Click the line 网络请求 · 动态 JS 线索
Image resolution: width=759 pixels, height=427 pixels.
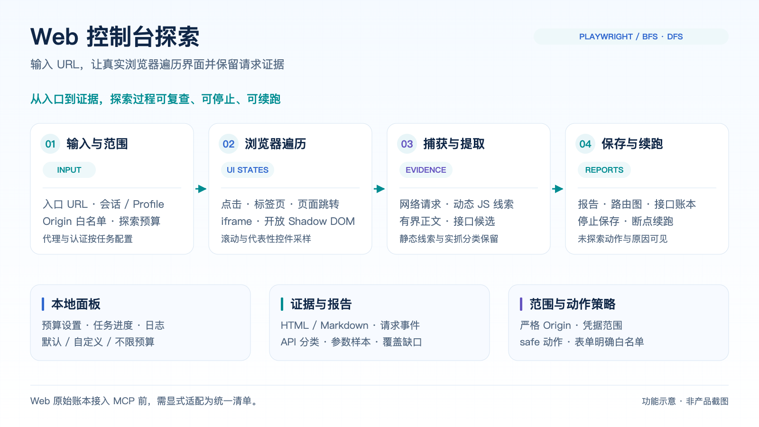coord(457,204)
